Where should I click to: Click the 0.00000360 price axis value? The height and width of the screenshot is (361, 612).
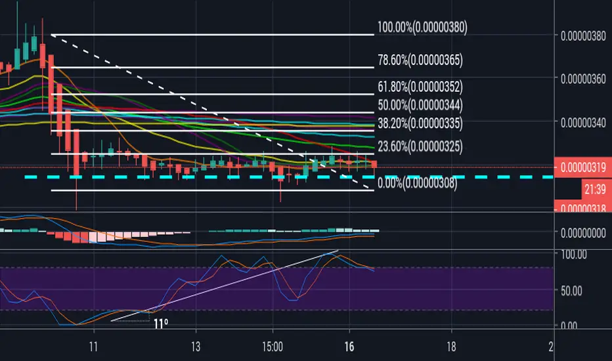pos(583,79)
